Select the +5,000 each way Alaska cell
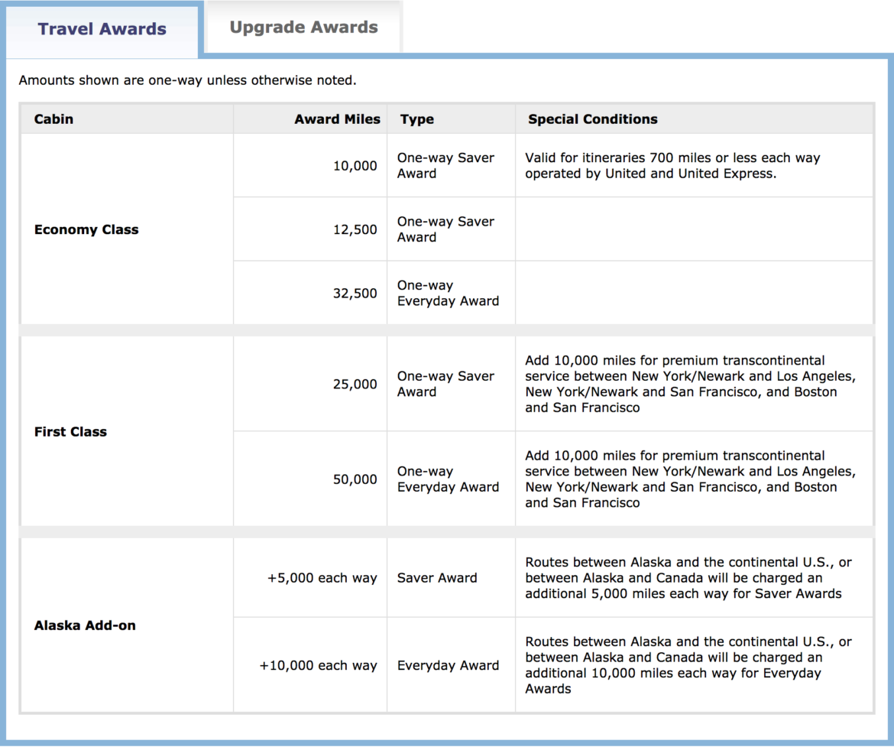The height and width of the screenshot is (747, 894). tap(321, 577)
